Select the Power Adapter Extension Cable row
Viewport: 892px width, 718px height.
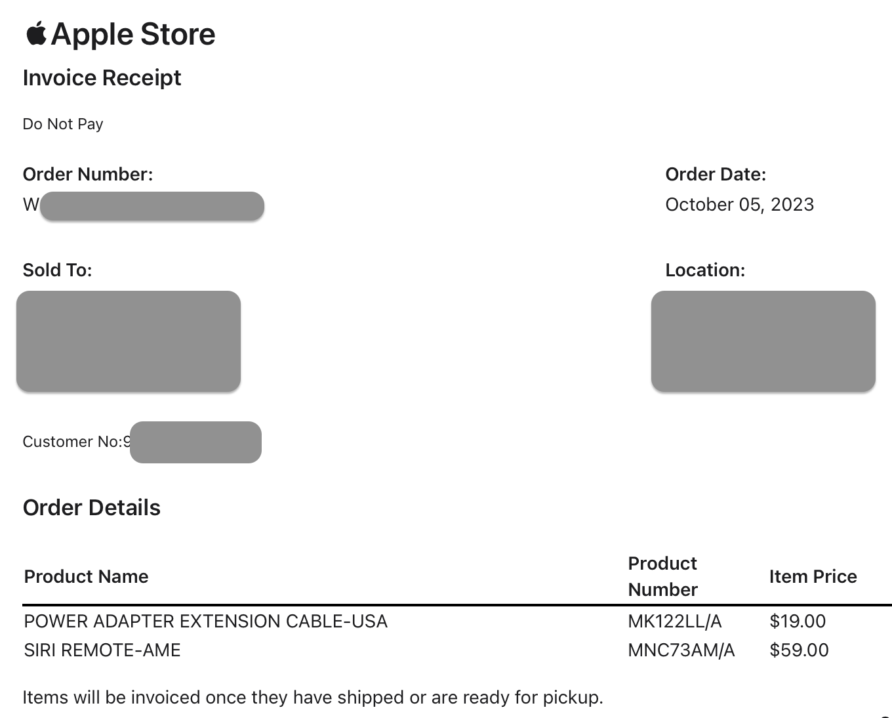click(x=457, y=621)
